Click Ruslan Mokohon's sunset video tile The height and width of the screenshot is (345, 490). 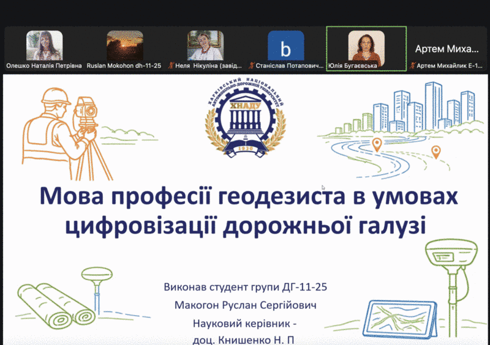click(x=125, y=46)
